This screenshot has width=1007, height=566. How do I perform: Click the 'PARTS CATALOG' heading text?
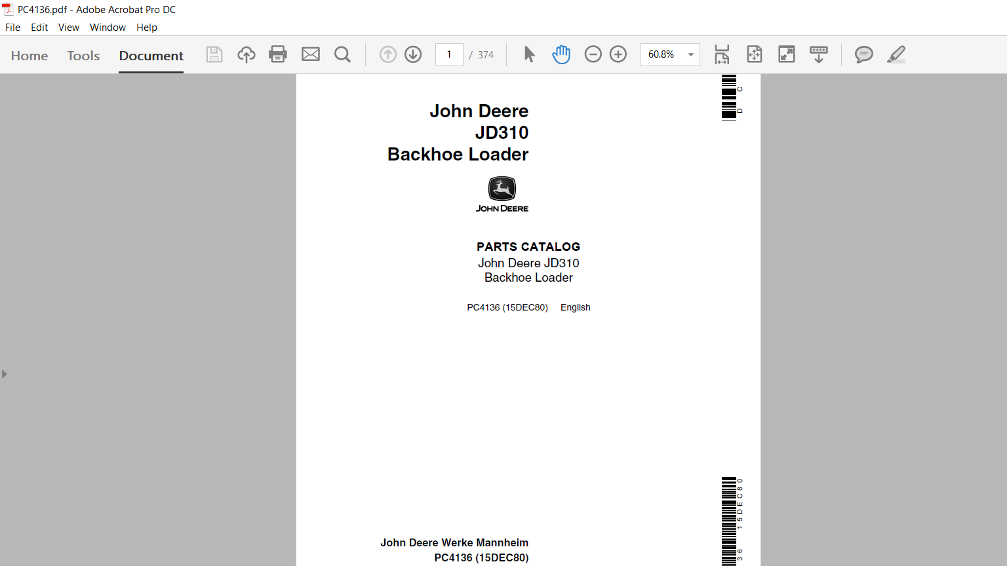click(528, 247)
